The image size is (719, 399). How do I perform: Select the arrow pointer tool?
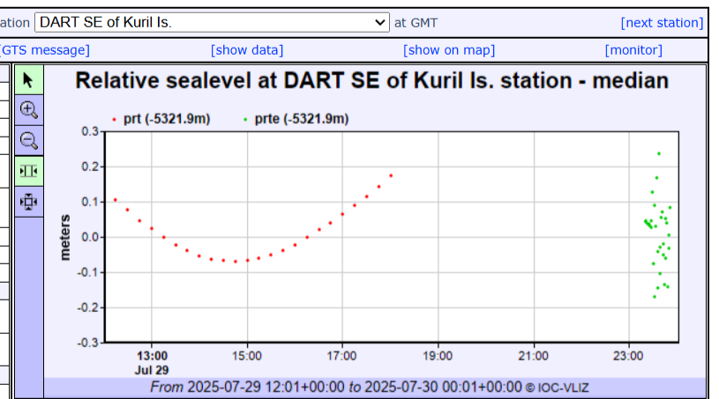pyautogui.click(x=29, y=80)
